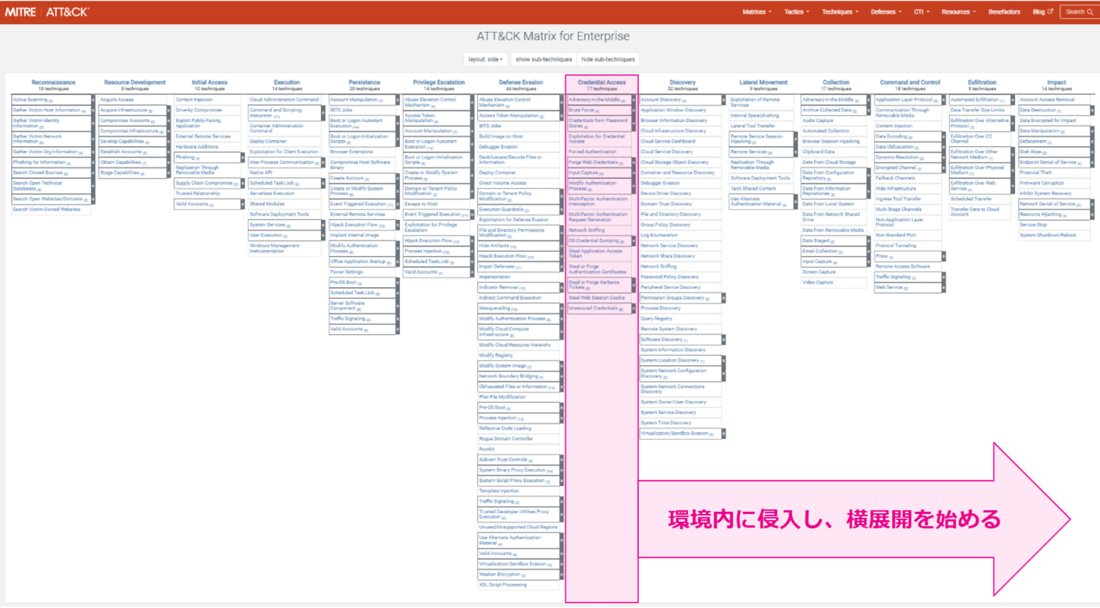
Task: Expand Command and Scripting Interpreter sub-techniques
Action: coord(323,113)
